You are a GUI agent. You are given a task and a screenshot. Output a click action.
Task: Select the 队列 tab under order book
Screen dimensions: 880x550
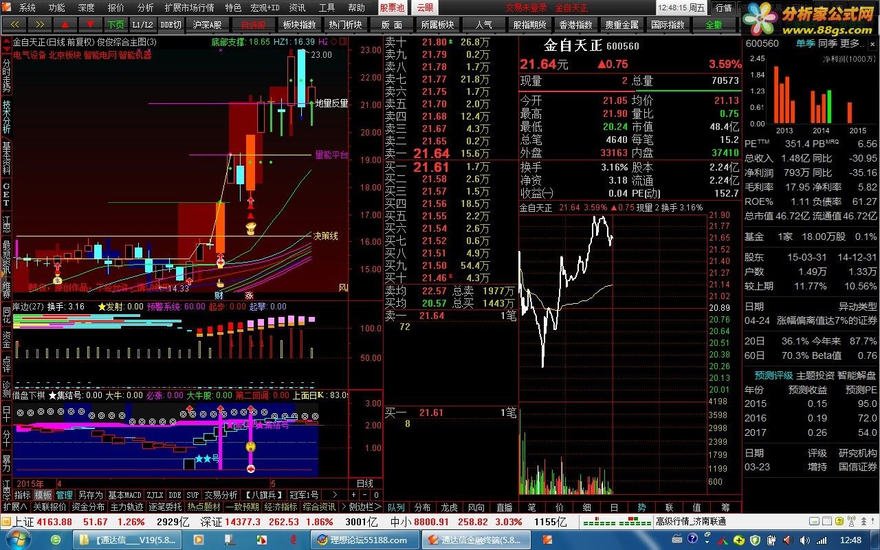[396, 507]
